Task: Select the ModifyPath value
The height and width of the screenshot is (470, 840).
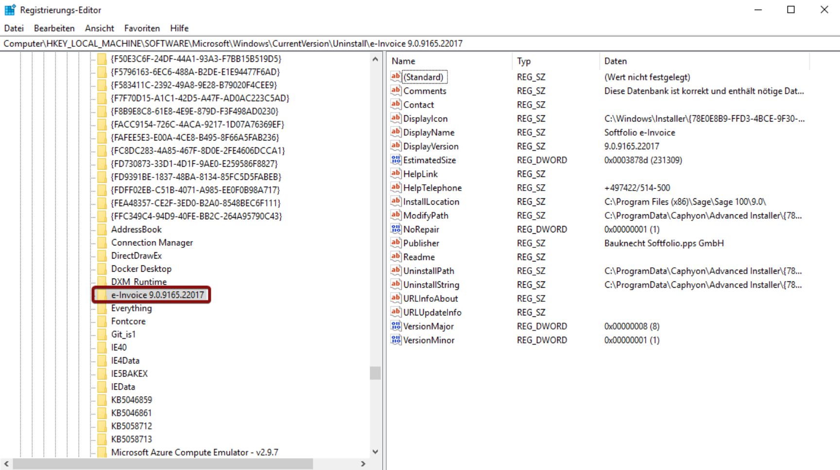Action: click(x=426, y=215)
